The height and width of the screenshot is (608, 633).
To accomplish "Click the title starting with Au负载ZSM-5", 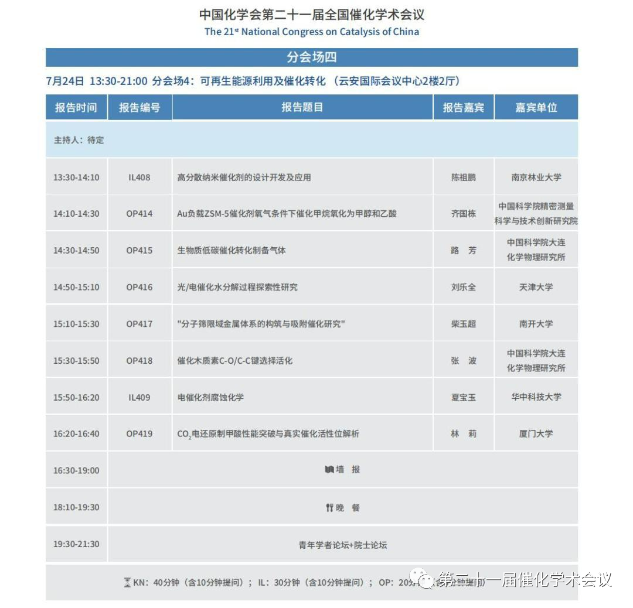I will (x=287, y=214).
